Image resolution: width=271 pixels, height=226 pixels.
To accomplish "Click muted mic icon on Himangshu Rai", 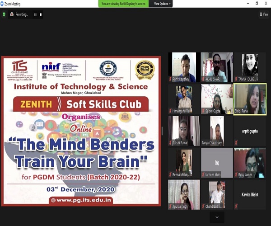I will pyautogui.click(x=170, y=111).
